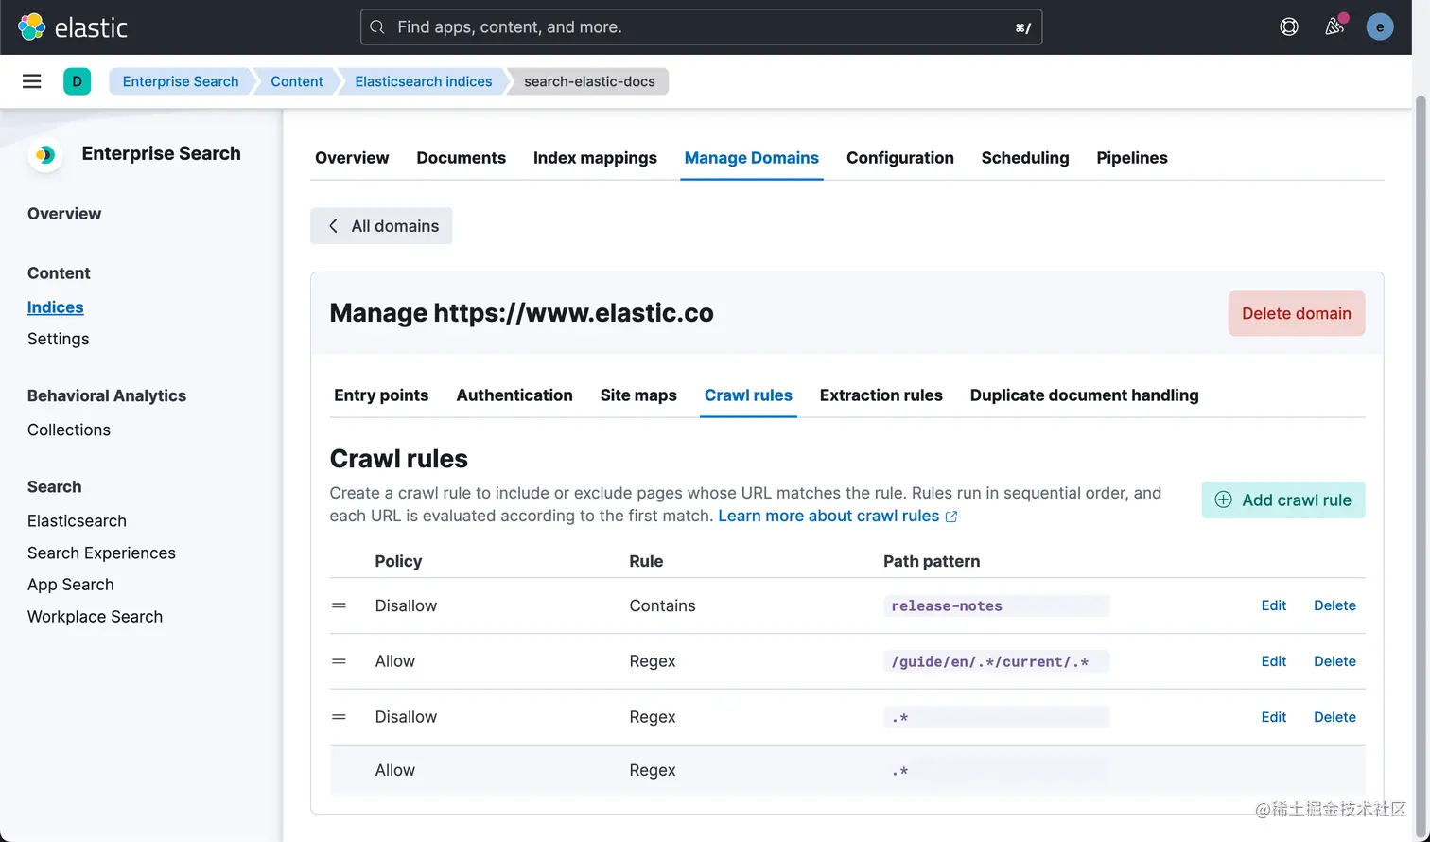The height and width of the screenshot is (842, 1430).
Task: Open the Duplicate document handling tab
Action: coord(1085,395)
